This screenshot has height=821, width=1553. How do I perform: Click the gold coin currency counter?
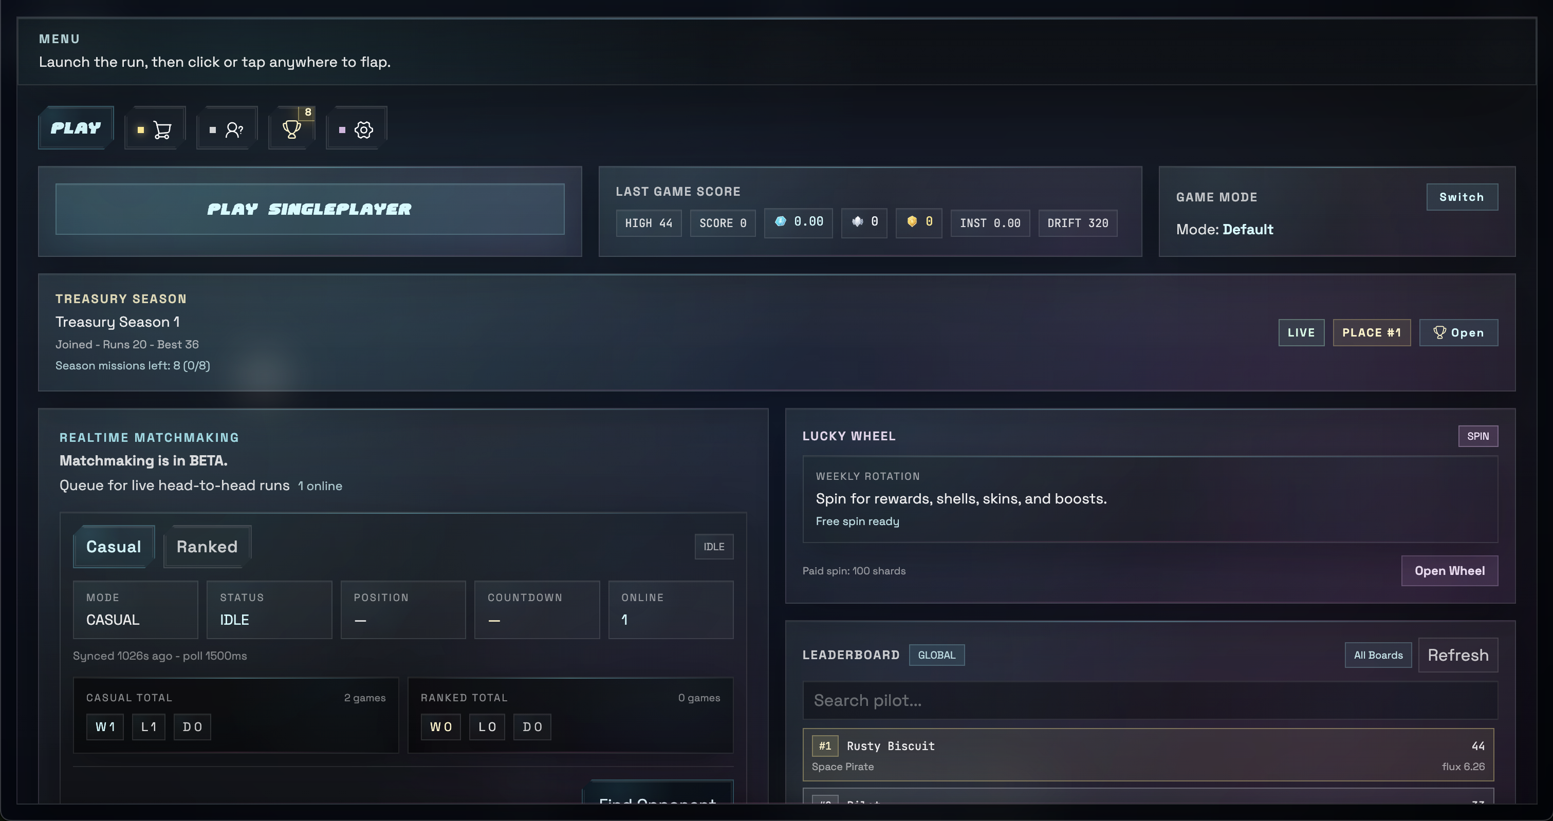918,222
